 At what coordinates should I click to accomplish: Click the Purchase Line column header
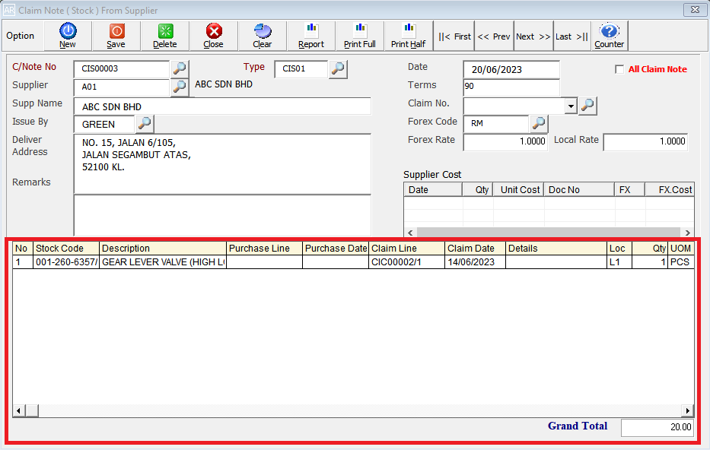point(264,249)
